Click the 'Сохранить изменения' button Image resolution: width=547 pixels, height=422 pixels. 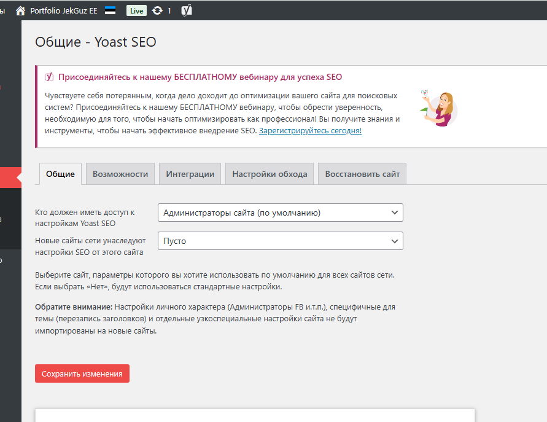[x=82, y=373]
